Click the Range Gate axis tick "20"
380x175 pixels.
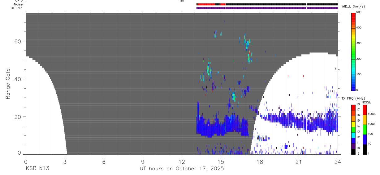[18, 117]
